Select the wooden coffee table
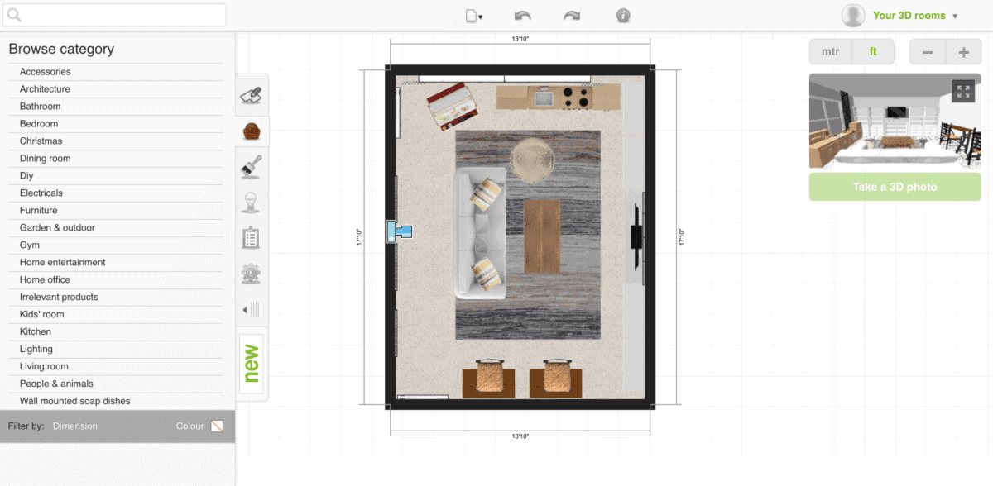 click(x=542, y=236)
